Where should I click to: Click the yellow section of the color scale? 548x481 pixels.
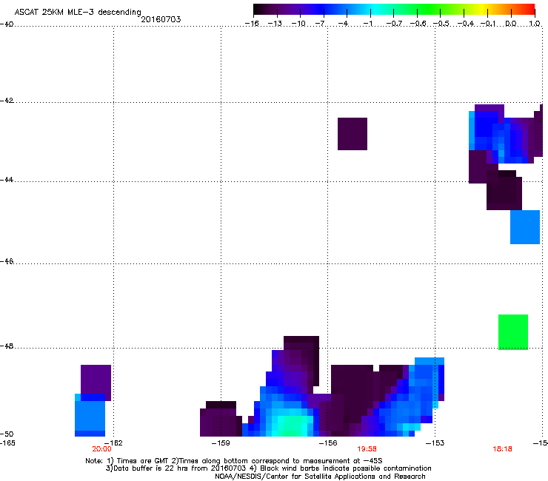pos(484,9)
